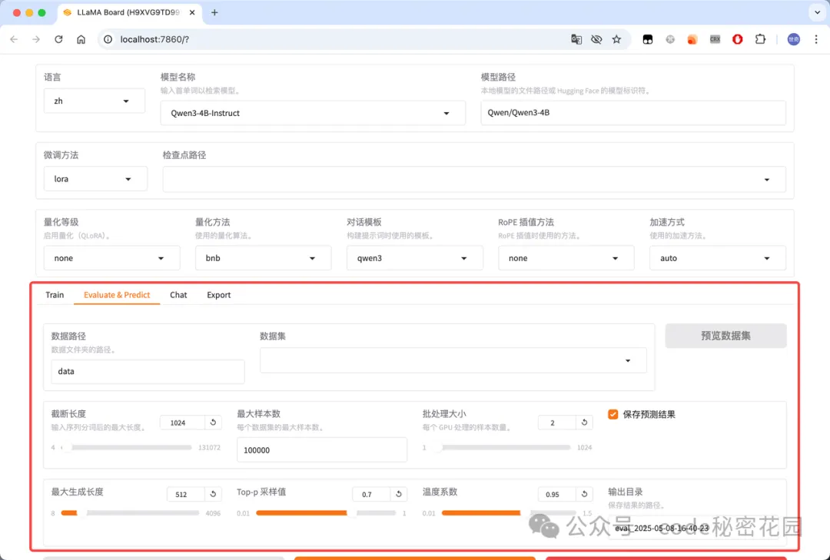Select the Train tab
Viewport: 830px width, 560px height.
tap(54, 294)
